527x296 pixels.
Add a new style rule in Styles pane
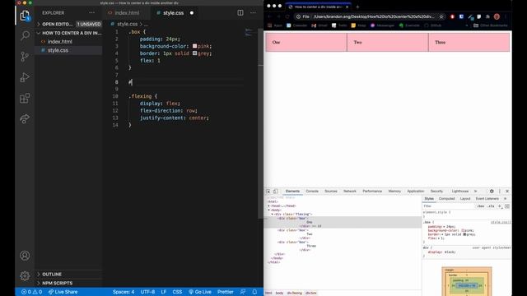point(500,206)
